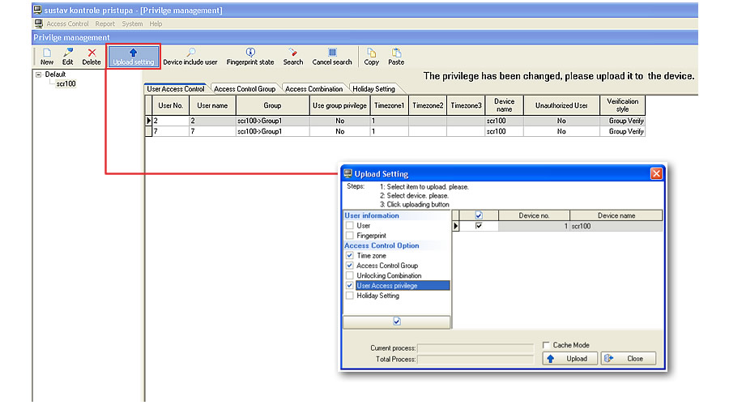Enable the Cache Mode checkbox
This screenshot has width=729, height=405.
click(546, 345)
